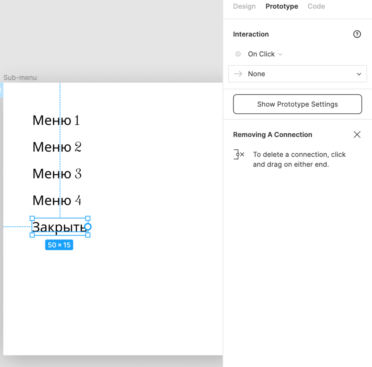Click the prototype connection node on Закрыть
Screen dimensions: 372x367
tap(88, 227)
